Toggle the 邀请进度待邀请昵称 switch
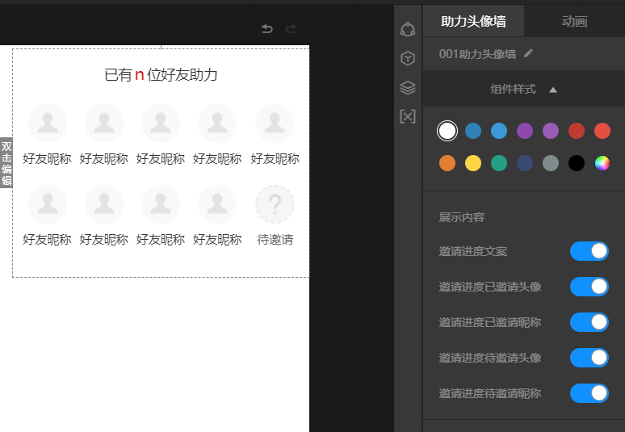This screenshot has width=625, height=432. tap(589, 393)
